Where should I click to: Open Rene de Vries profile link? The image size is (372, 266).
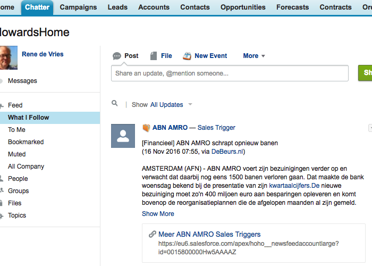pyautogui.click(x=43, y=54)
